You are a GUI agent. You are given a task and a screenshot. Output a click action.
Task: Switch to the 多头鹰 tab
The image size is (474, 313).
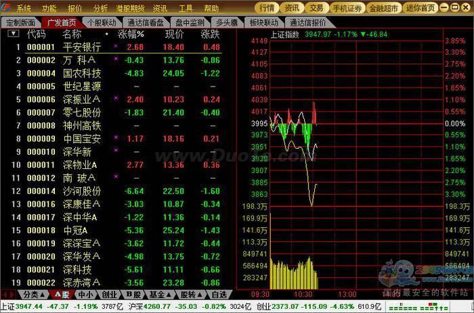tap(226, 22)
